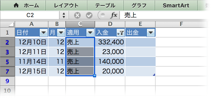Select column E header
212x99 pixels.
click(x=140, y=24)
